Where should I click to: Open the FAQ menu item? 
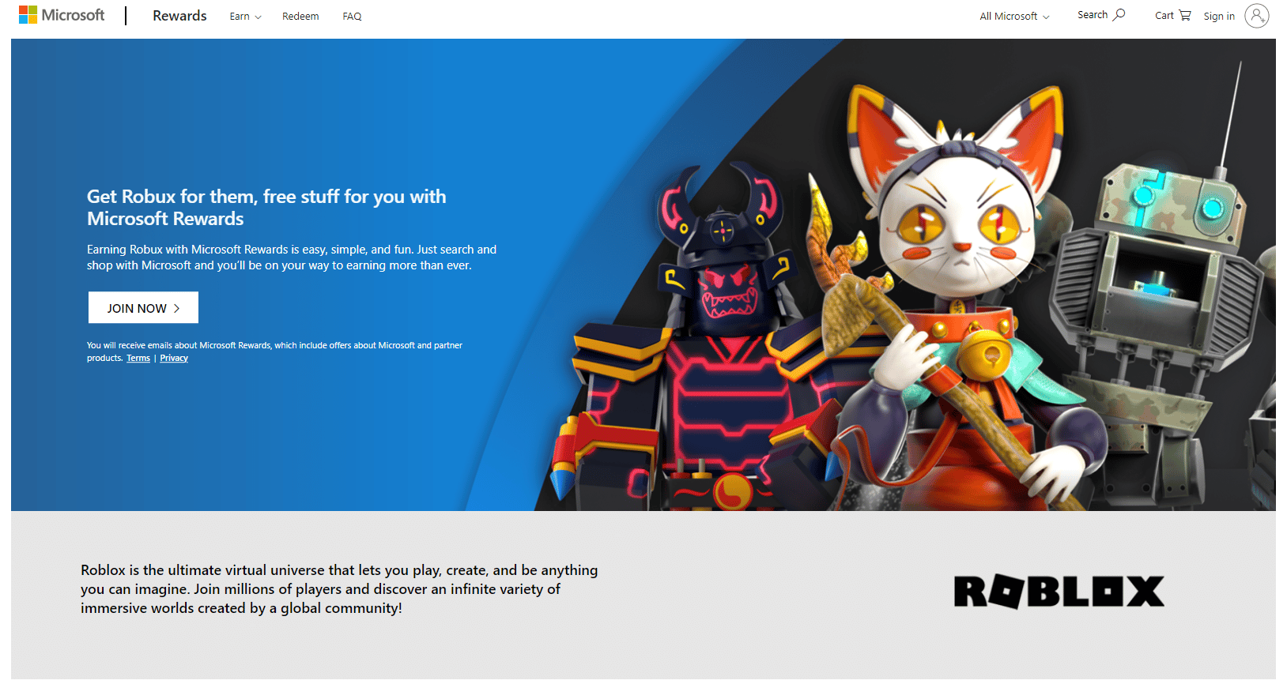(352, 17)
